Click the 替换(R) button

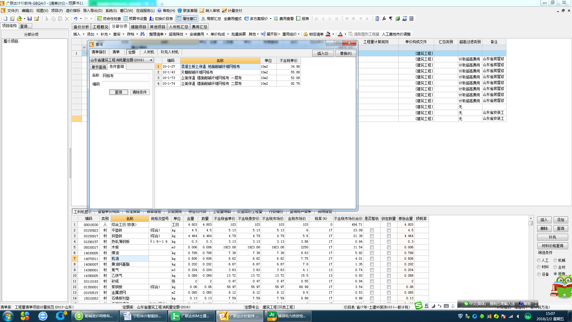346,53
